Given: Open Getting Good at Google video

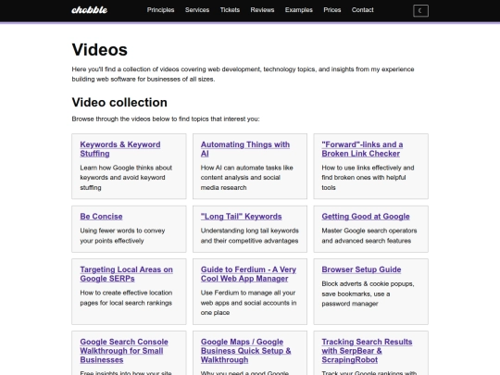Looking at the screenshot, I should (366, 216).
